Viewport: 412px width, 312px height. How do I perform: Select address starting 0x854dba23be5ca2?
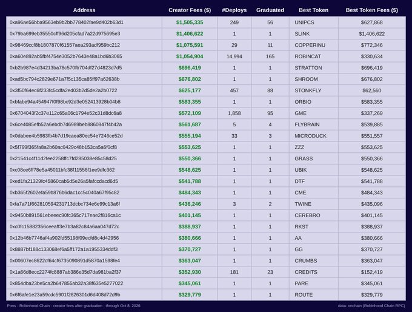click(x=66, y=283)
